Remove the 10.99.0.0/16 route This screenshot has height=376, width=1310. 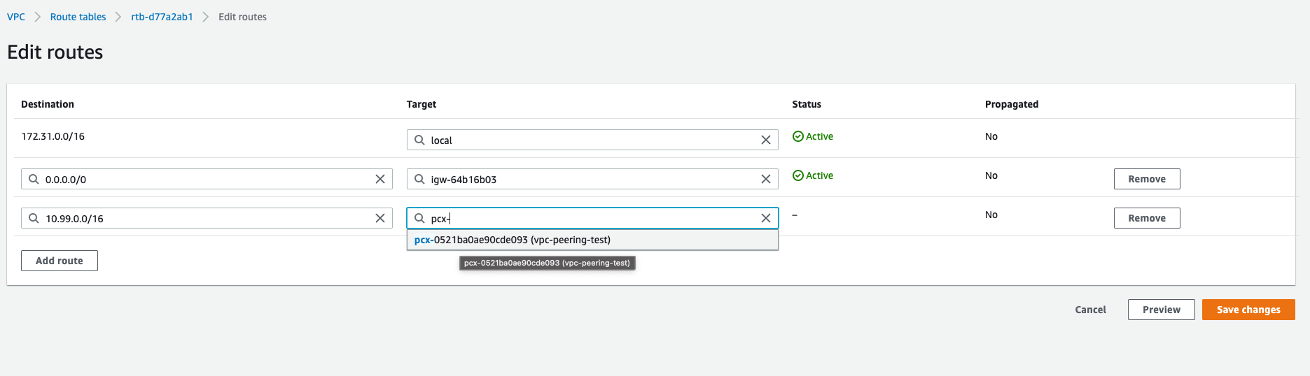(x=1147, y=218)
